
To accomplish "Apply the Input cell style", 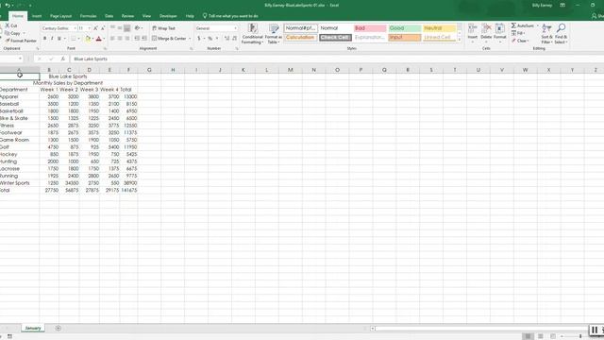I will [x=405, y=38].
